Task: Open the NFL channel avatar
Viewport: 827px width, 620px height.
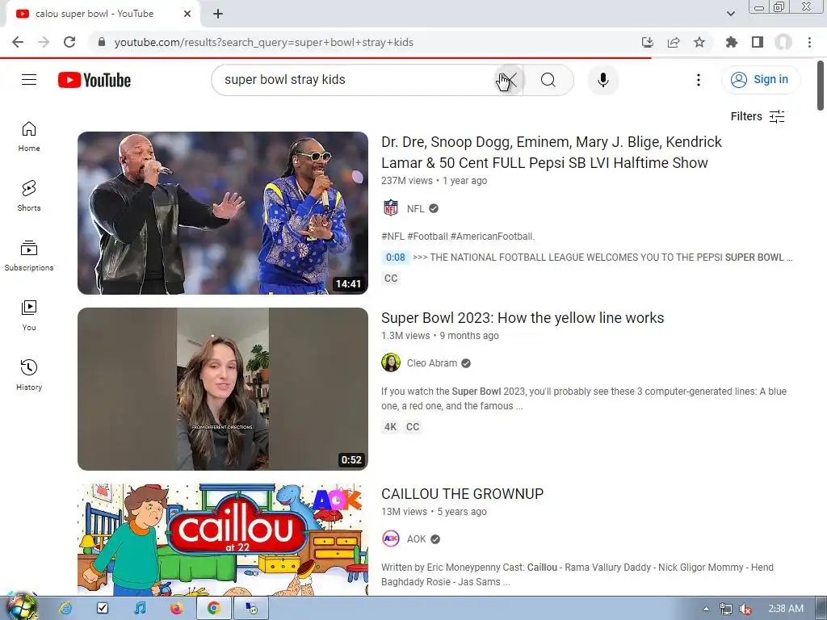Action: click(x=391, y=208)
